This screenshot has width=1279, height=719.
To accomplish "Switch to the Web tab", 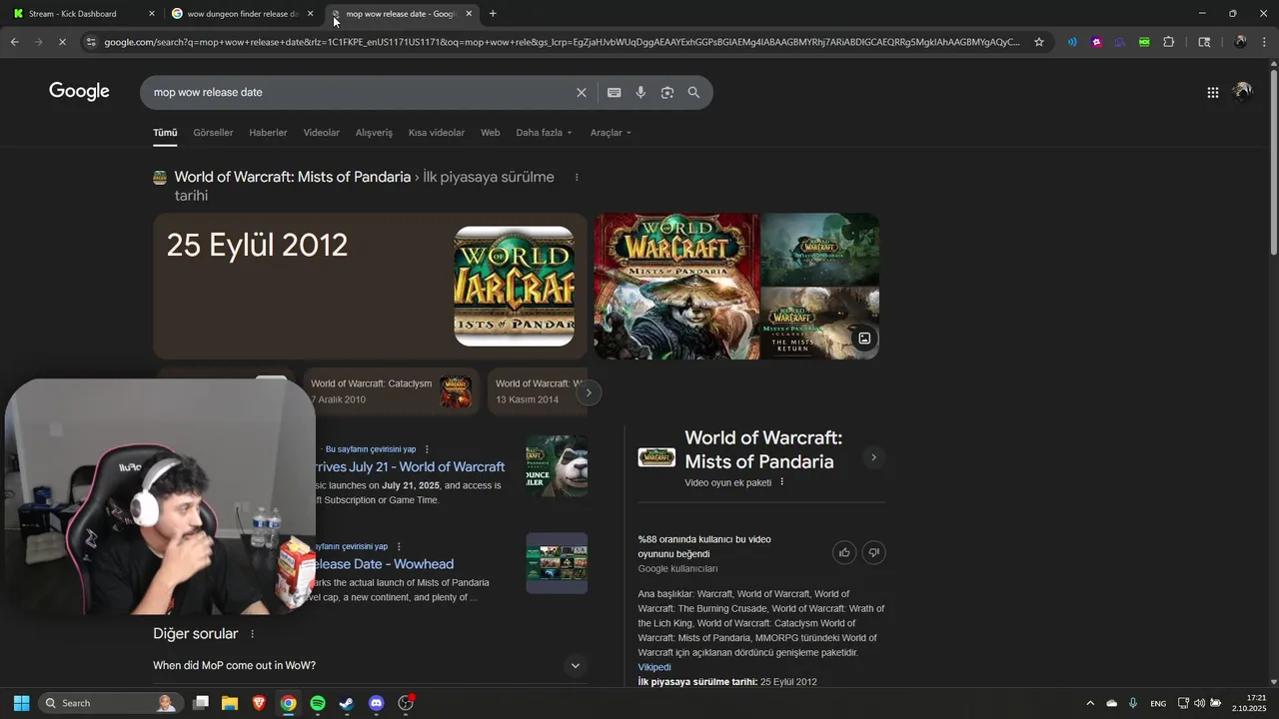I will (490, 133).
